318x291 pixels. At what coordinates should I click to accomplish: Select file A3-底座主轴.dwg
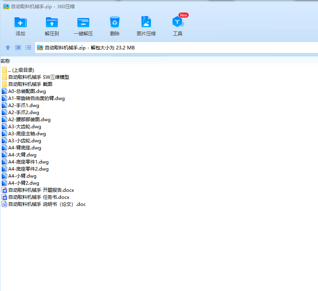click(x=24, y=134)
